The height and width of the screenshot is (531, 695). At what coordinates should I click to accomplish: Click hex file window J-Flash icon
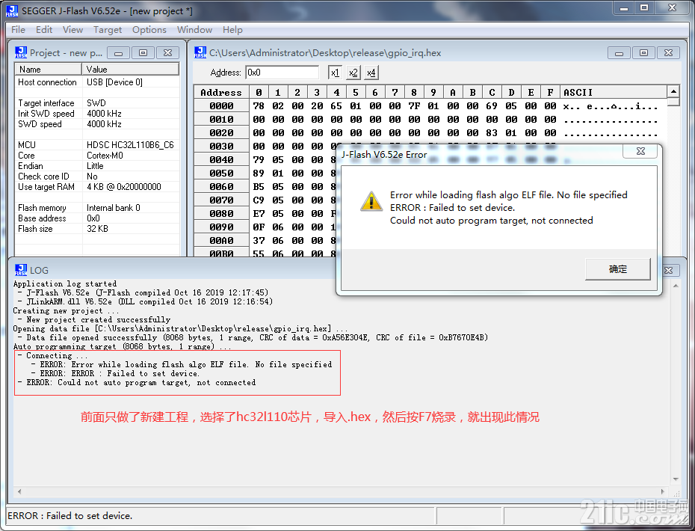point(200,52)
